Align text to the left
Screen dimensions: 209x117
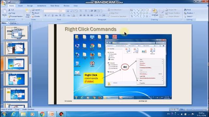coord(81,16)
